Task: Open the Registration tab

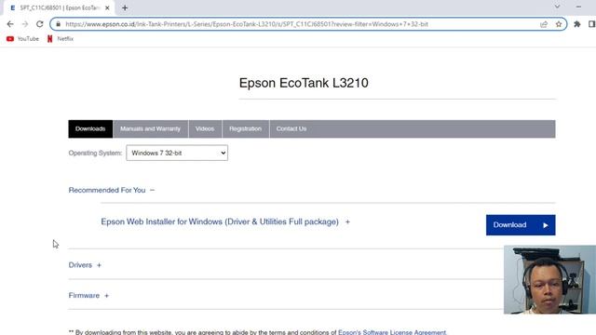Action: [x=246, y=128]
